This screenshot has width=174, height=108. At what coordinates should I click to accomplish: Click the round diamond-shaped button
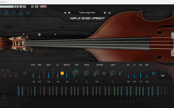pyautogui.click(x=2, y=71)
